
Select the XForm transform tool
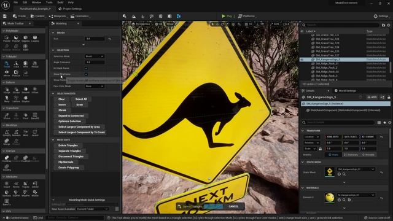[x=7, y=116]
